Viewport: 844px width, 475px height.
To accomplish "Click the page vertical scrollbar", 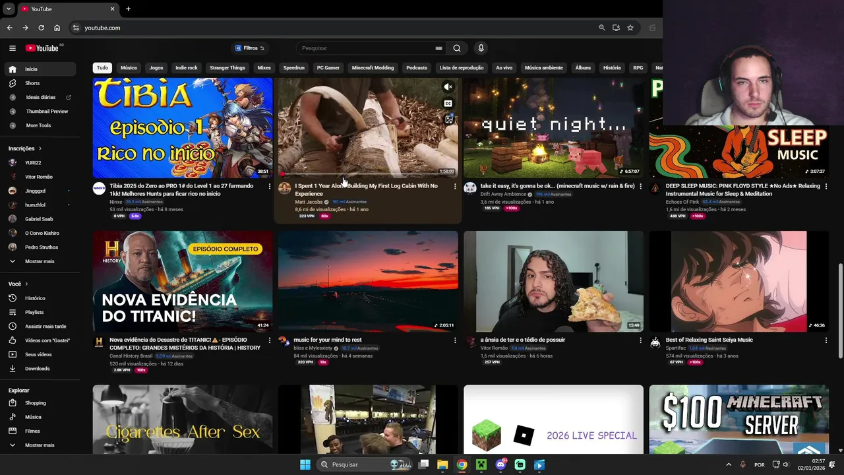I will [x=839, y=310].
